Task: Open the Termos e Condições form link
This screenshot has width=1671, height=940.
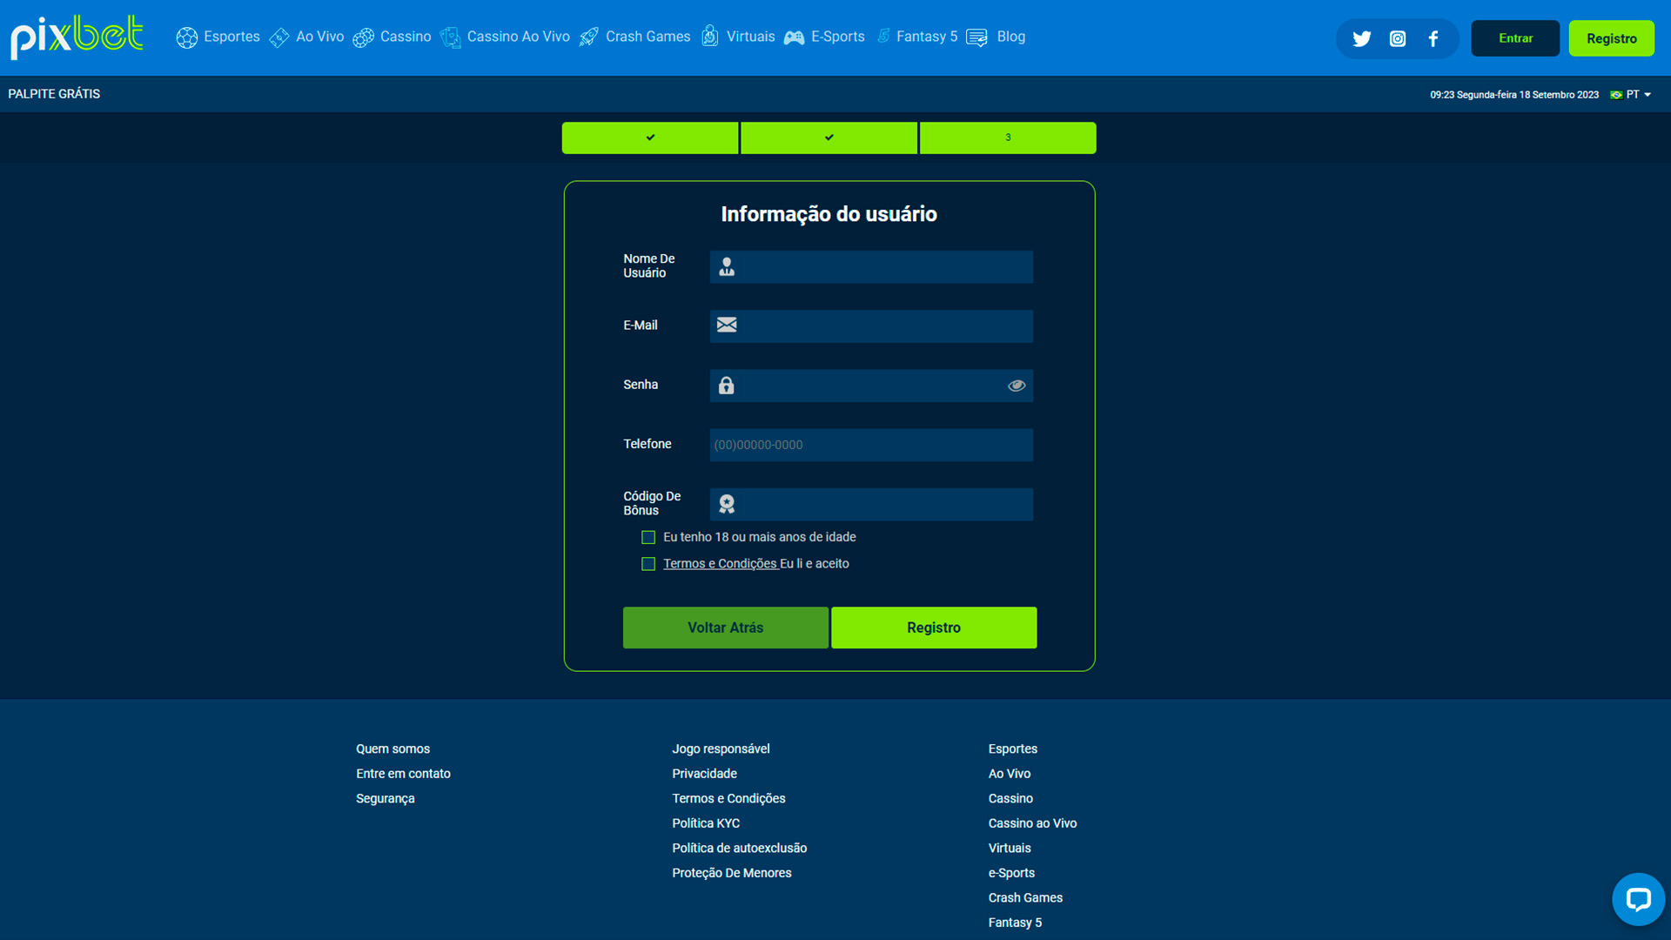Action: tap(720, 564)
